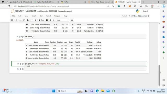Open the Edit menu
The height and width of the screenshot is (94, 167).
20,16
